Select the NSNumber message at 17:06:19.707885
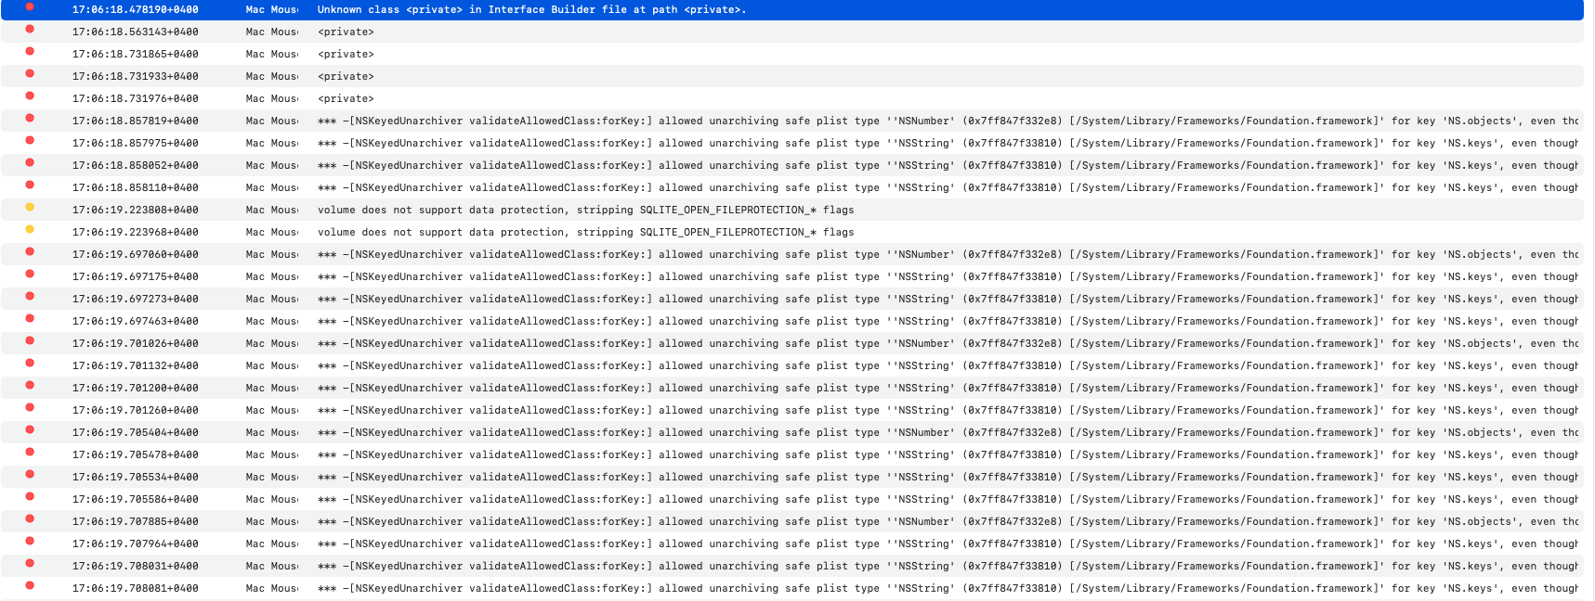Viewport: 1595px width, 601px height. click(948, 521)
